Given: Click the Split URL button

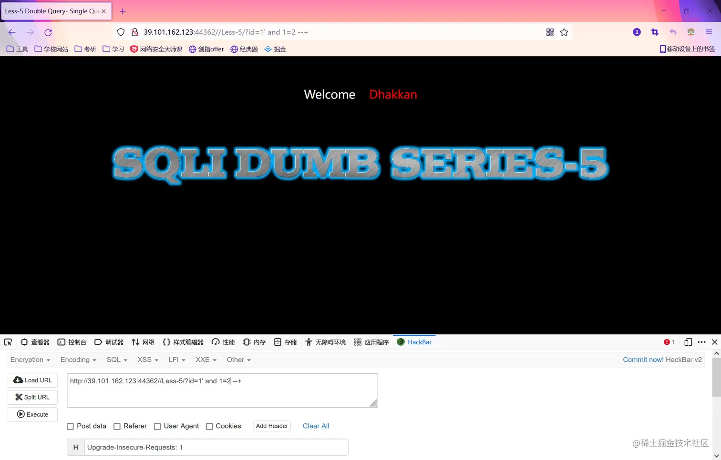Looking at the screenshot, I should [33, 398].
